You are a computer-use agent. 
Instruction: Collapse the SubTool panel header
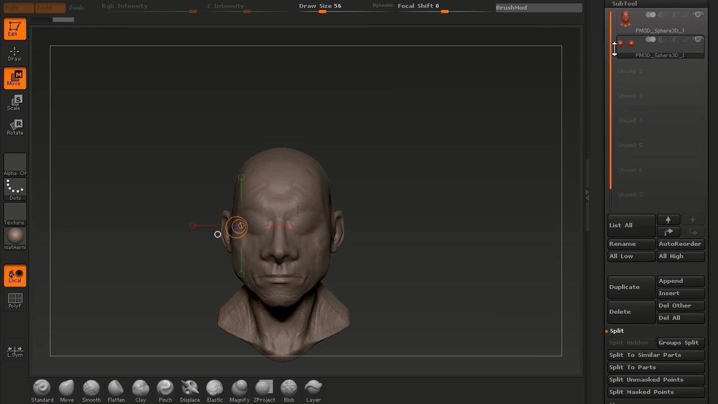click(624, 4)
